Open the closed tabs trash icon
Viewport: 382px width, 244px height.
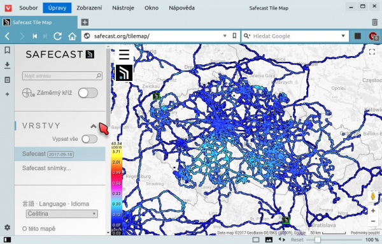(x=375, y=22)
